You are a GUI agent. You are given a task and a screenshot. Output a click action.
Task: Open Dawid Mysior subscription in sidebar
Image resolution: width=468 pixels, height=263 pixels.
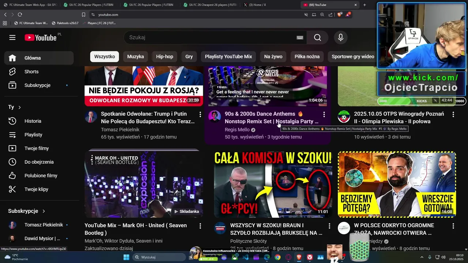coord(39,239)
